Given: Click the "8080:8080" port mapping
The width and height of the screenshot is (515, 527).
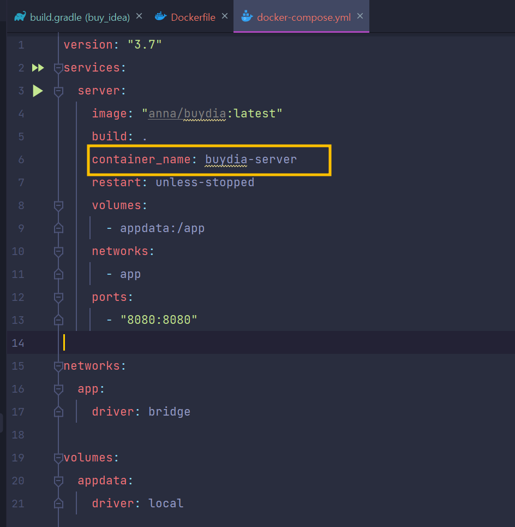Looking at the screenshot, I should [x=159, y=319].
